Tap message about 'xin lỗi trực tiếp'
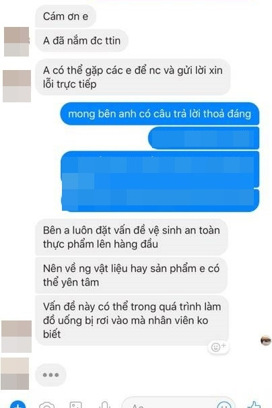Image resolution: width=272 pixels, height=408 pixels. tap(133, 77)
